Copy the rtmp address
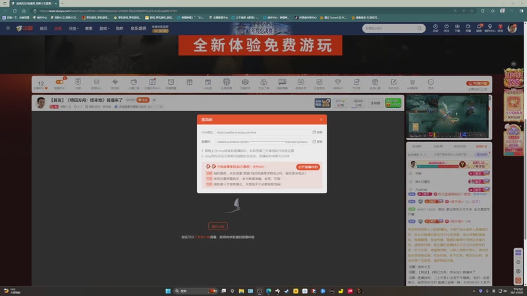The height and width of the screenshot is (296, 527). coord(318,132)
